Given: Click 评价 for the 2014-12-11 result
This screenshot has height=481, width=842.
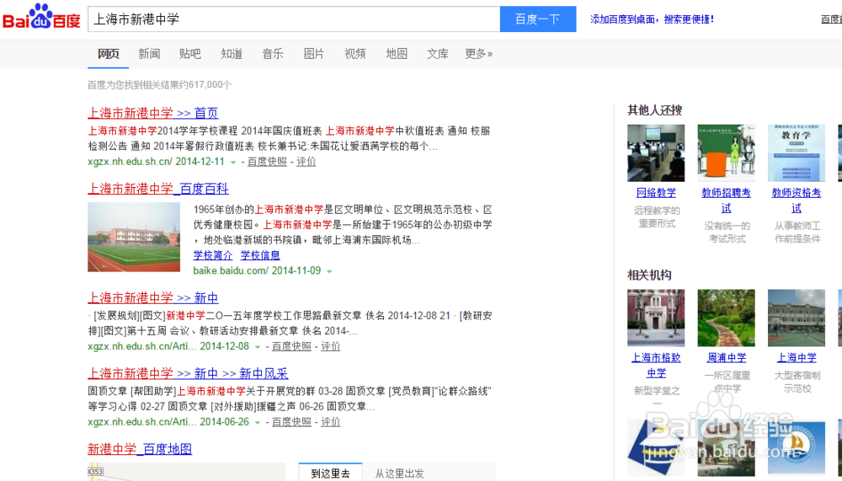Looking at the screenshot, I should tap(306, 161).
